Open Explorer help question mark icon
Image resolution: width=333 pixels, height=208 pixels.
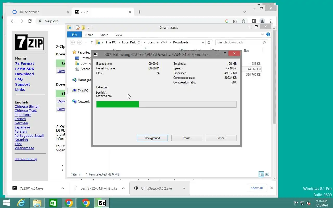point(268,34)
